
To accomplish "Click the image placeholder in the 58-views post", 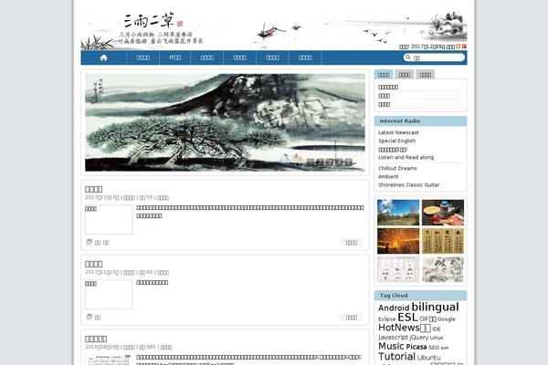I will (109, 219).
